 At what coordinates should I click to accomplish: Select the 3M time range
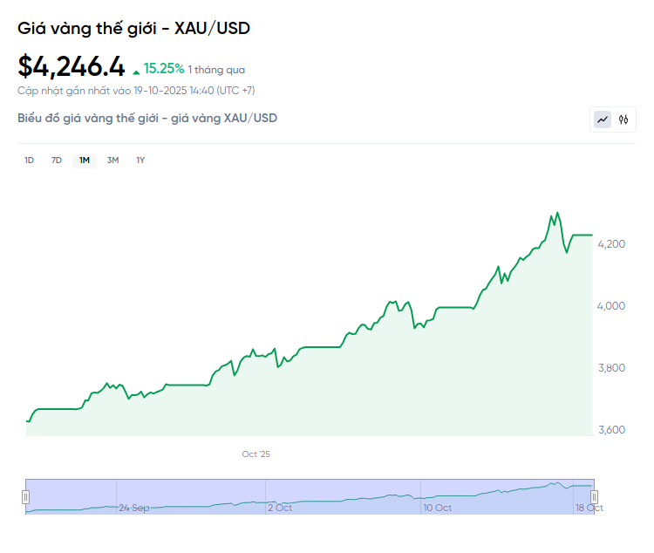click(112, 160)
